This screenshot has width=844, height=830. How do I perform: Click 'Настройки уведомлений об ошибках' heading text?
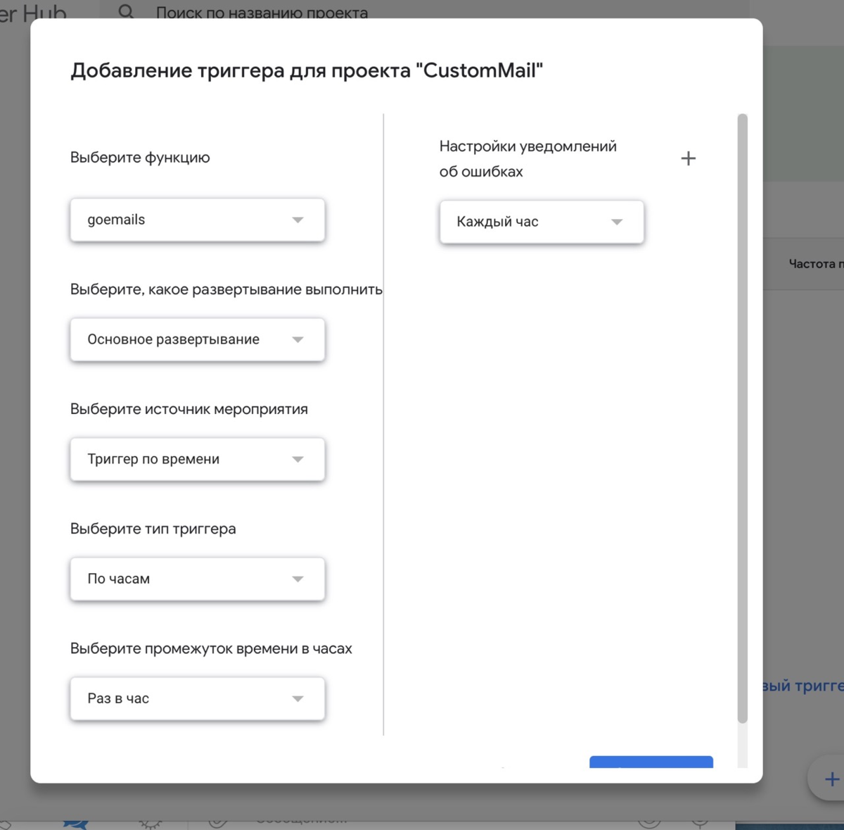pyautogui.click(x=528, y=158)
